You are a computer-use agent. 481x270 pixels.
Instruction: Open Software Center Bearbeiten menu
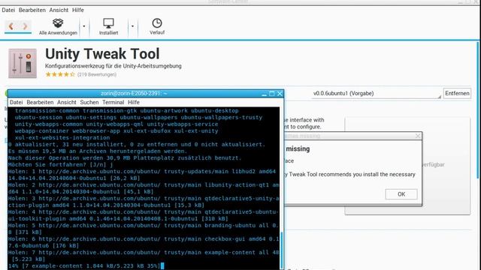tap(32, 10)
